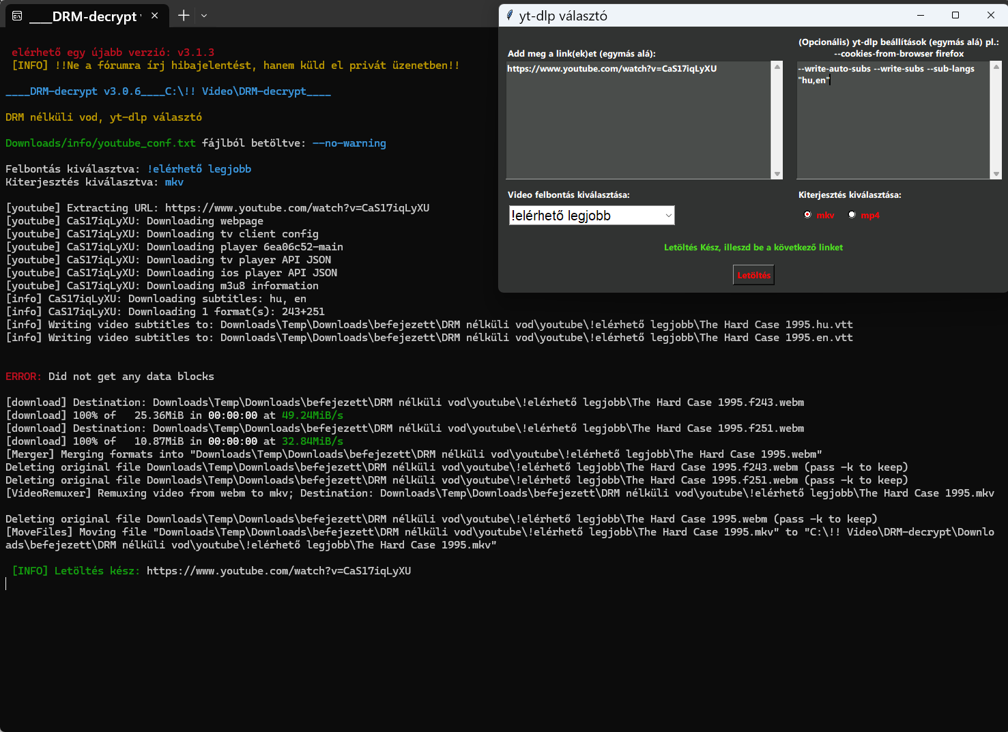
Task: Click the up arrow of the links box scrollbar
Action: tap(777, 66)
